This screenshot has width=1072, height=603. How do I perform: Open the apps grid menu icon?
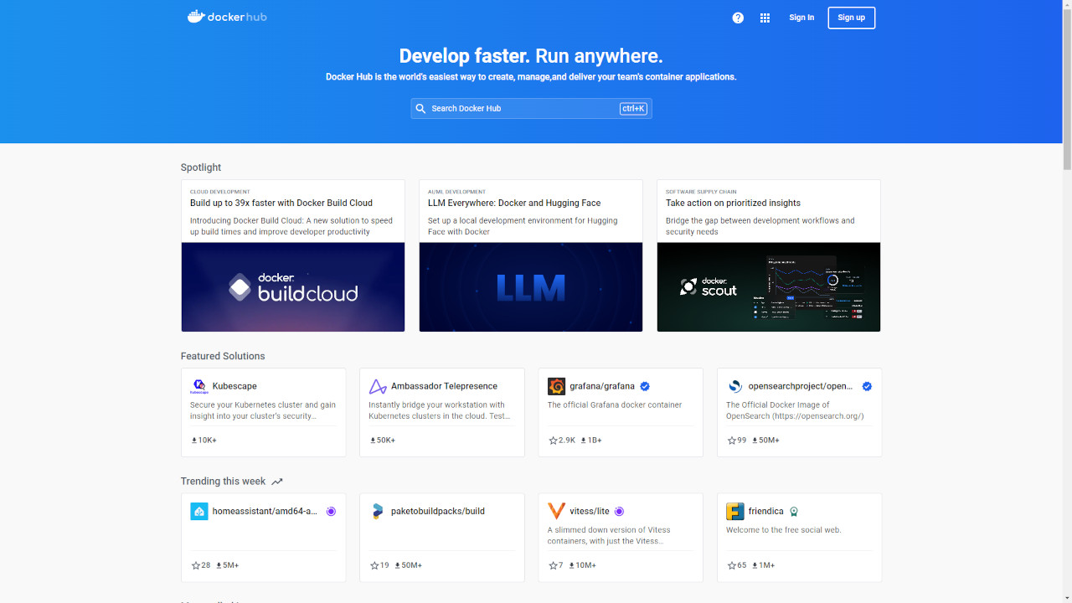click(765, 18)
